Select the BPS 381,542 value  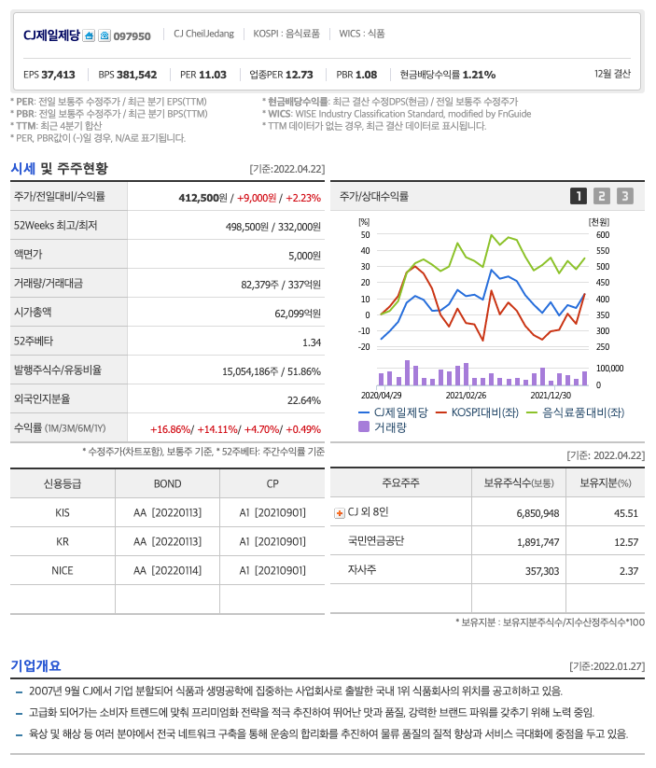point(128,75)
